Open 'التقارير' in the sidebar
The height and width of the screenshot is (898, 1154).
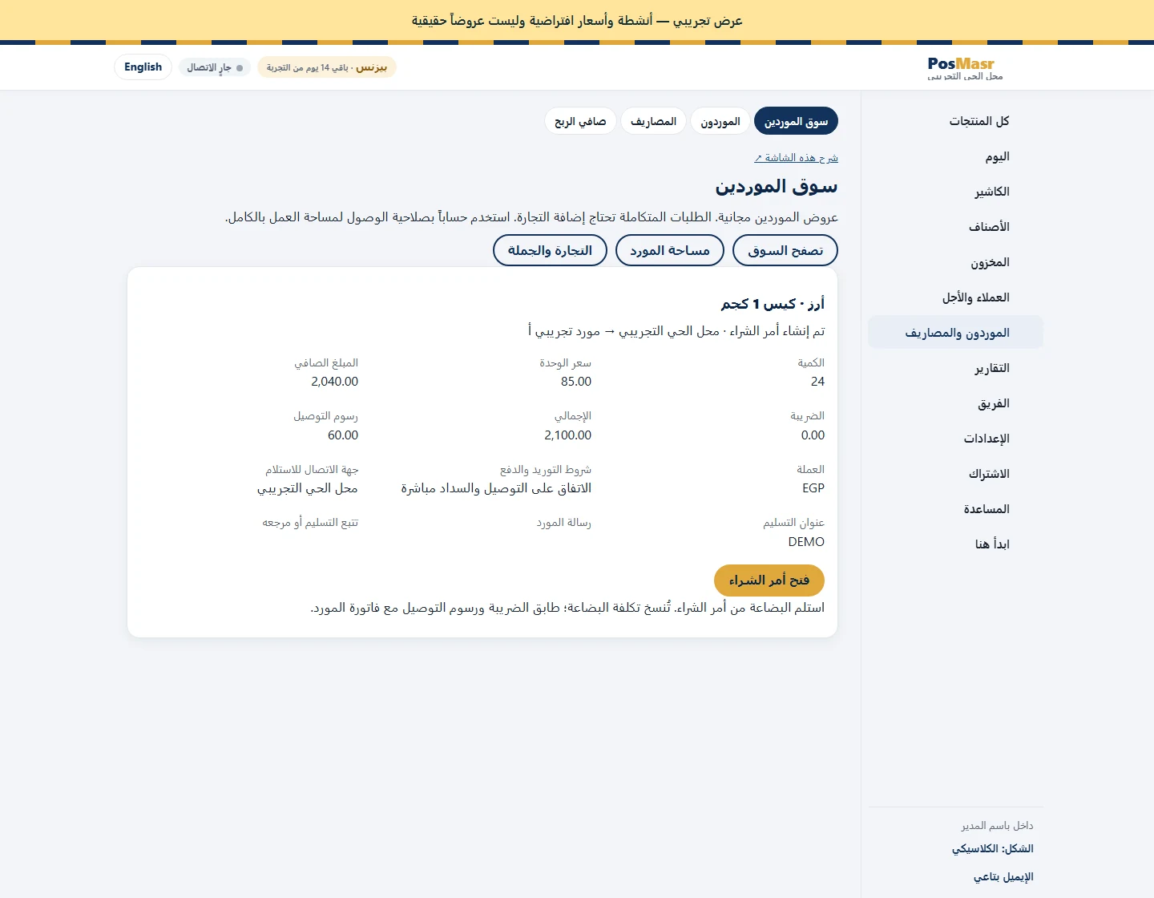point(955,368)
